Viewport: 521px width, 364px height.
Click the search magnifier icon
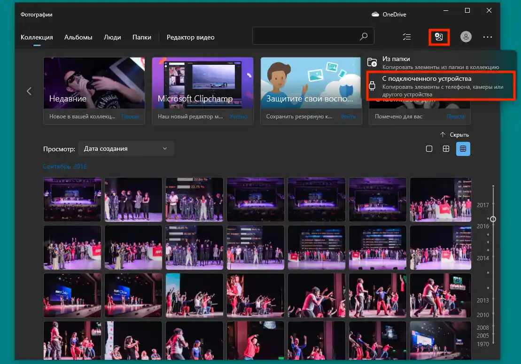click(364, 37)
